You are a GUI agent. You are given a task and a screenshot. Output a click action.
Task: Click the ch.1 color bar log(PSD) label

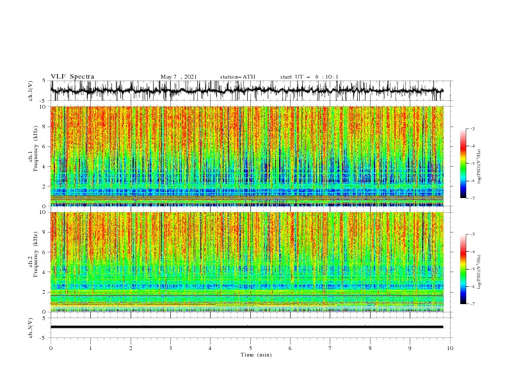click(x=479, y=167)
